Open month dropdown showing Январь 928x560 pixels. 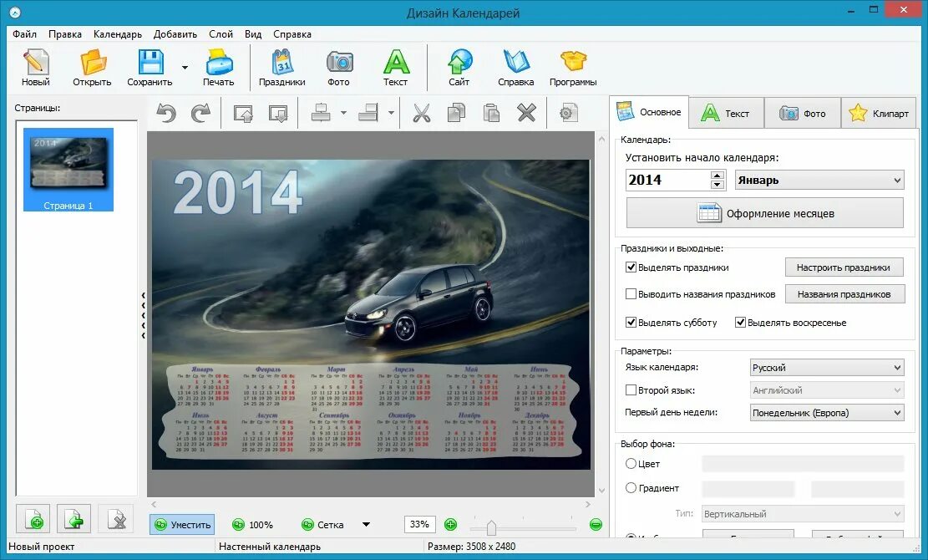pos(819,180)
